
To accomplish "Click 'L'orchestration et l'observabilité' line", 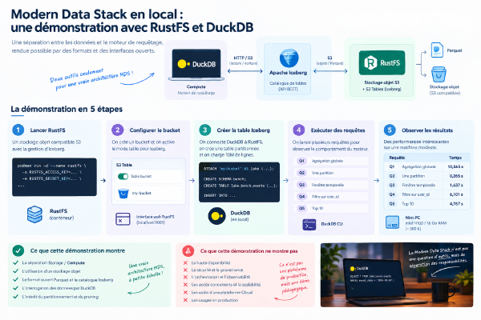I will (221, 277).
